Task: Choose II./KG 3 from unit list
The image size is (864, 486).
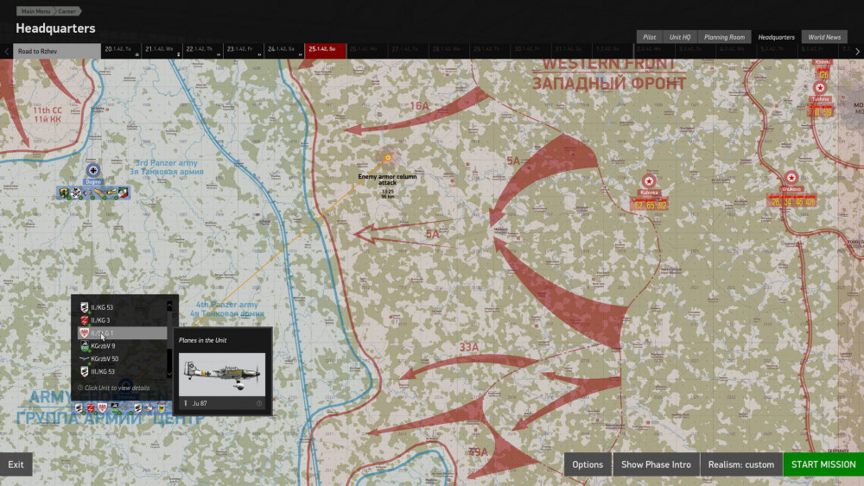Action: pyautogui.click(x=122, y=319)
